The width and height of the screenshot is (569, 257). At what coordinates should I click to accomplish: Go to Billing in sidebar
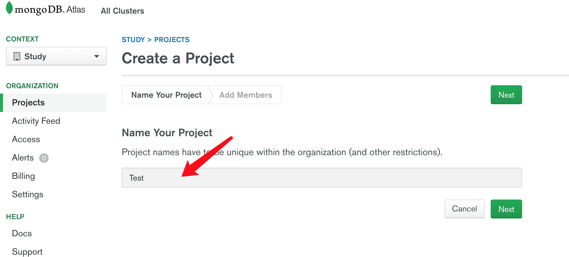coord(23,176)
